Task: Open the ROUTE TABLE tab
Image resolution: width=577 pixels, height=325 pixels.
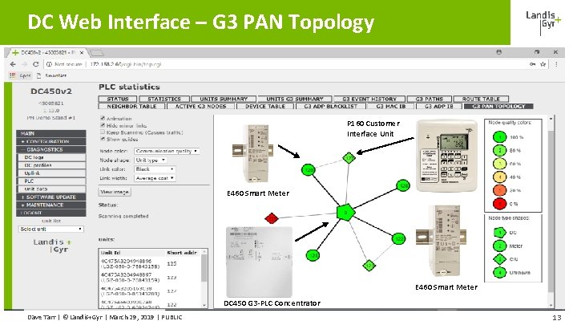Action: pyautogui.click(x=481, y=100)
